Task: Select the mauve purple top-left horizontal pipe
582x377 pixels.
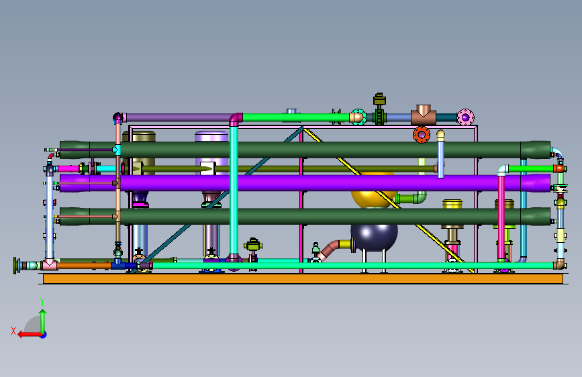Action: (178, 117)
